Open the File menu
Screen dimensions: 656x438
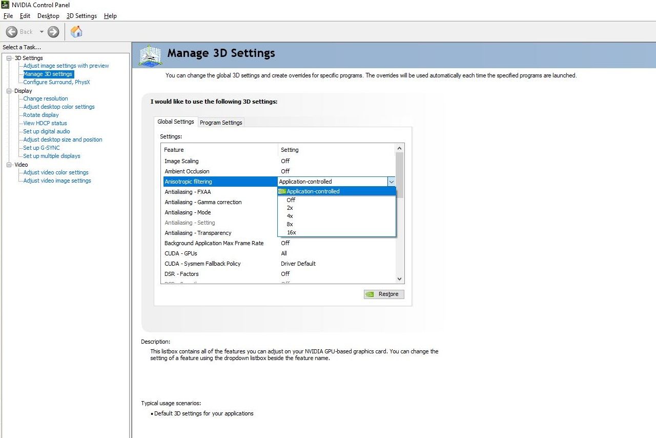pos(8,16)
